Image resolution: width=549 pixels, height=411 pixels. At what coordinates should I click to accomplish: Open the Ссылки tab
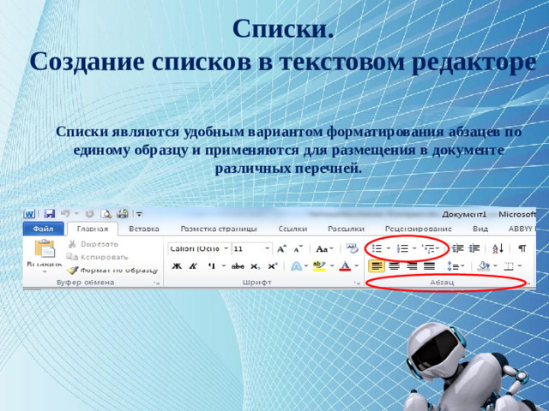293,229
